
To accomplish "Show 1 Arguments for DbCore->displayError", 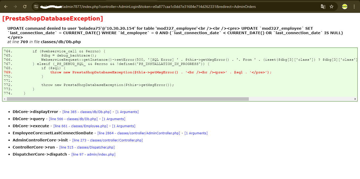I will pos(127,112).
